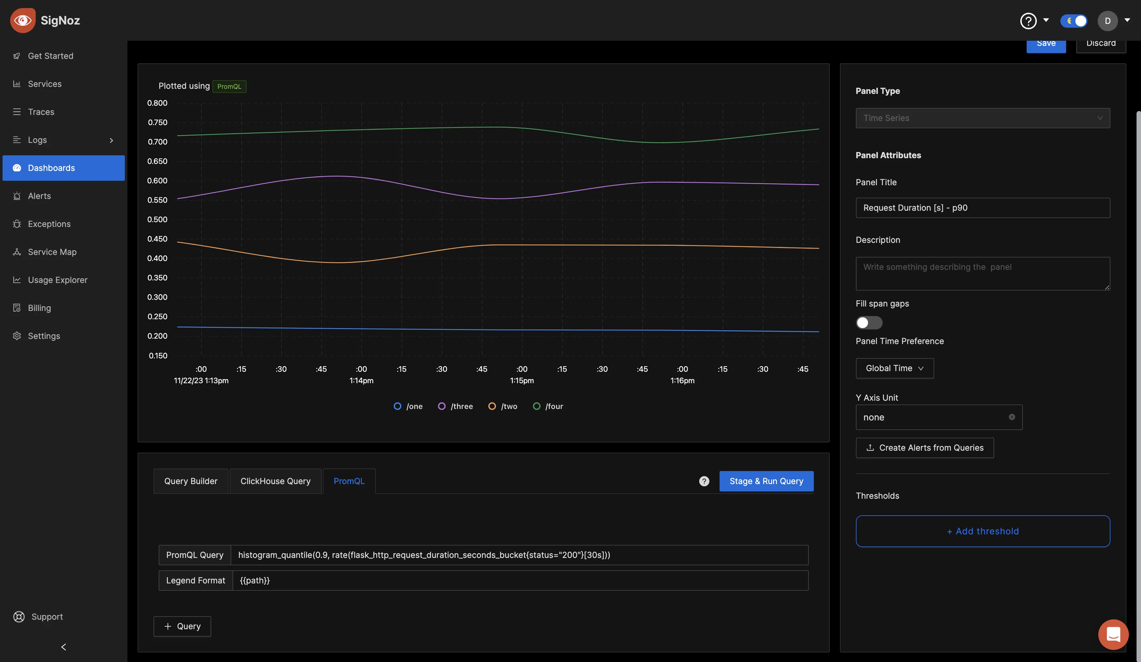Discard the panel changes
This screenshot has width=1141, height=662.
coord(1101,45)
